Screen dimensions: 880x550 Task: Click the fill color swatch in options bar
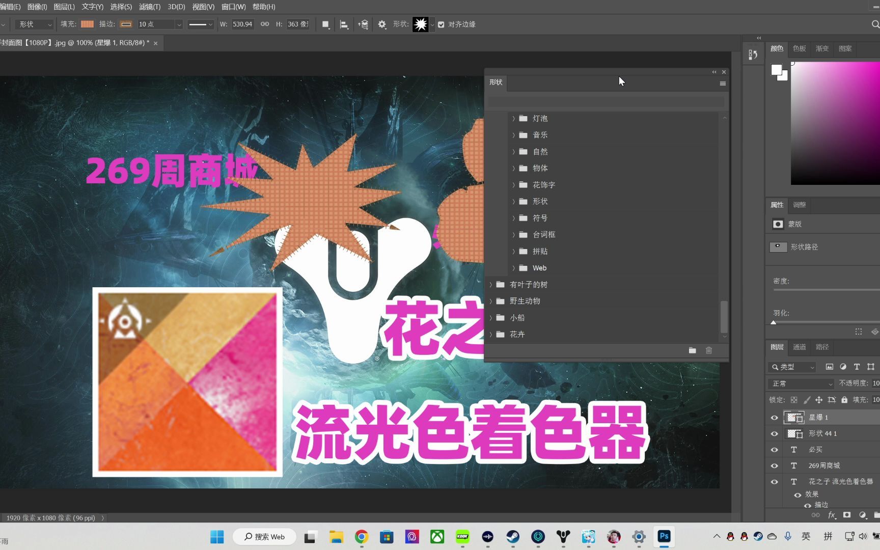(88, 24)
